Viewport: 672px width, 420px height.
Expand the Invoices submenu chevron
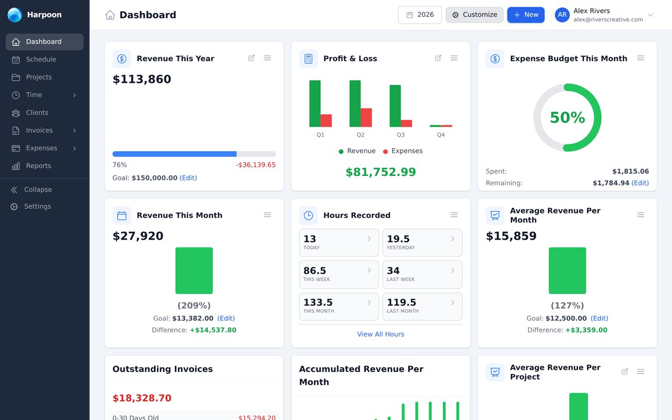coord(74,130)
